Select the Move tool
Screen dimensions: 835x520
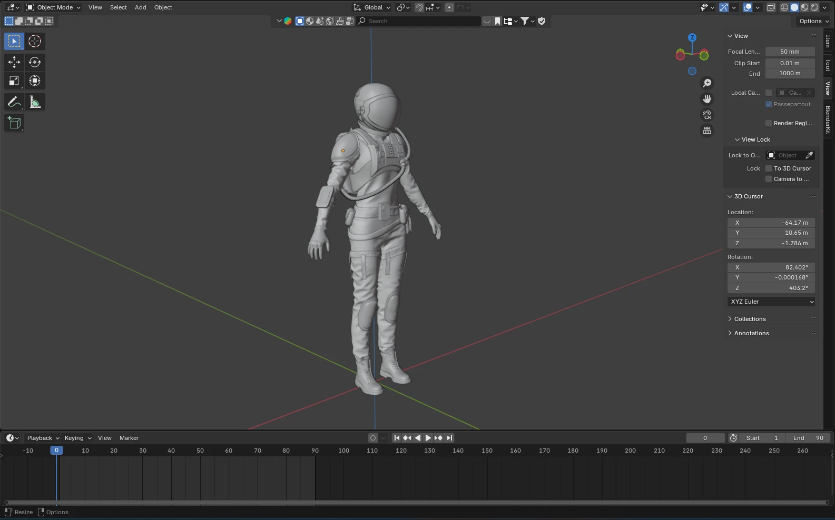coord(14,62)
